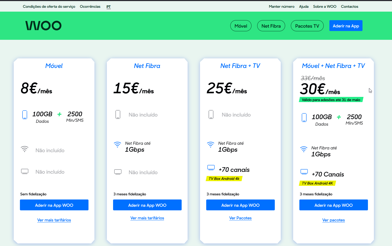This screenshot has width=392, height=246.
Task: Go to the Manter número page
Action: click(282, 7)
